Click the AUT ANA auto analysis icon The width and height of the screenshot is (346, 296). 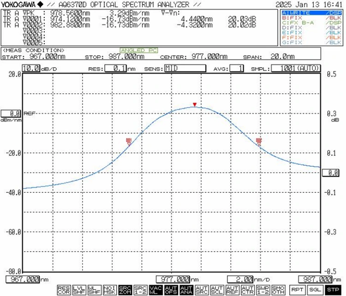coord(186,289)
